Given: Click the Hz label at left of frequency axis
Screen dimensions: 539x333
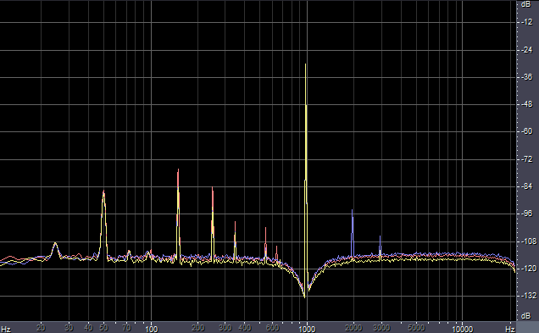Looking at the screenshot, I should pos(5,330).
